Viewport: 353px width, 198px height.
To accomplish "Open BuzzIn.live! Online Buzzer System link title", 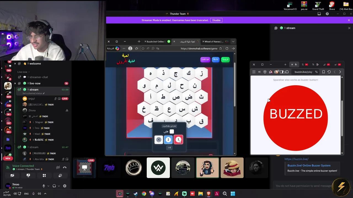I will 309,166.
